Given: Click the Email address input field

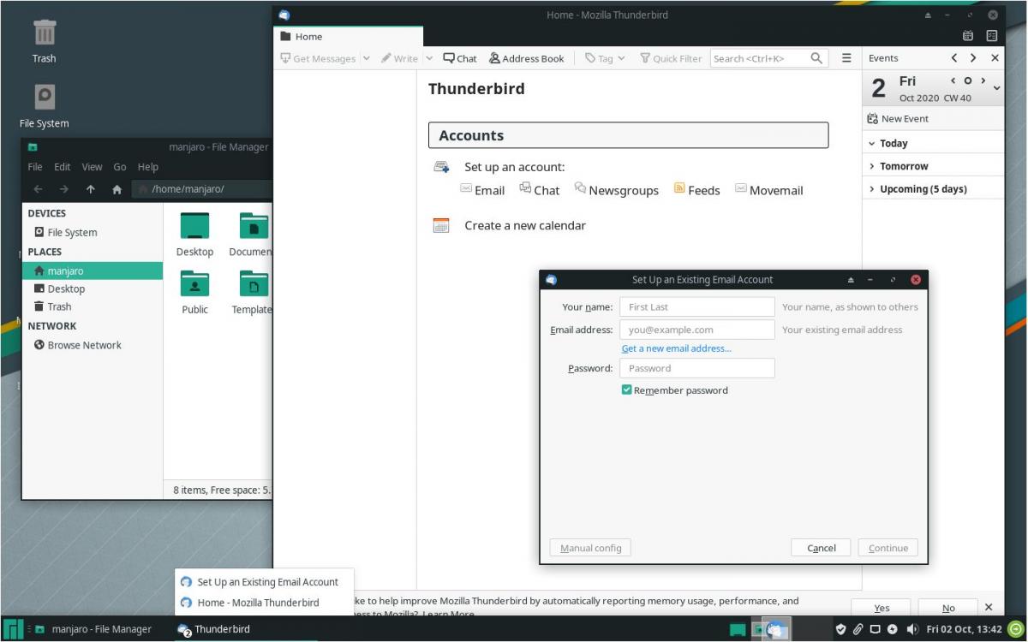Looking at the screenshot, I should point(696,330).
